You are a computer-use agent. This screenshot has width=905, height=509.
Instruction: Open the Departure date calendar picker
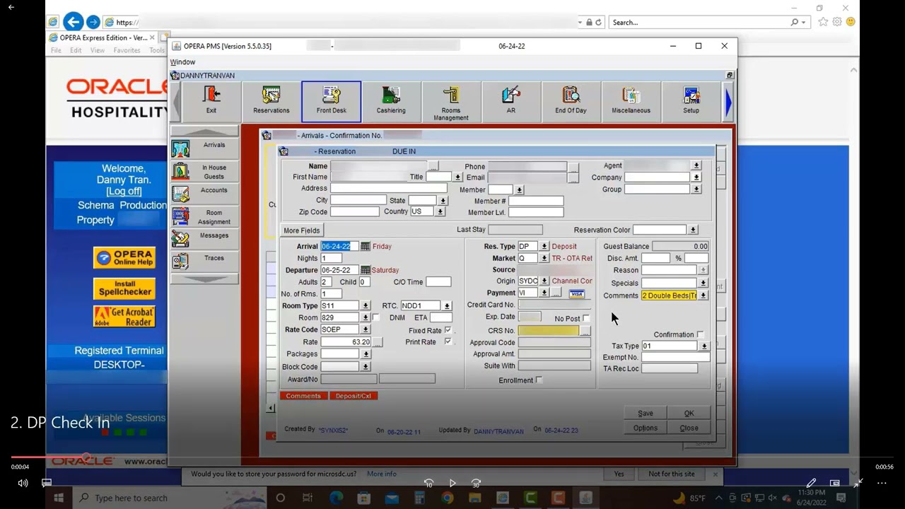click(x=365, y=270)
